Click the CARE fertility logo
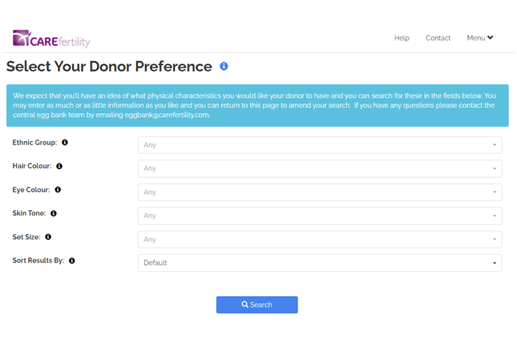517x345 pixels. click(51, 39)
